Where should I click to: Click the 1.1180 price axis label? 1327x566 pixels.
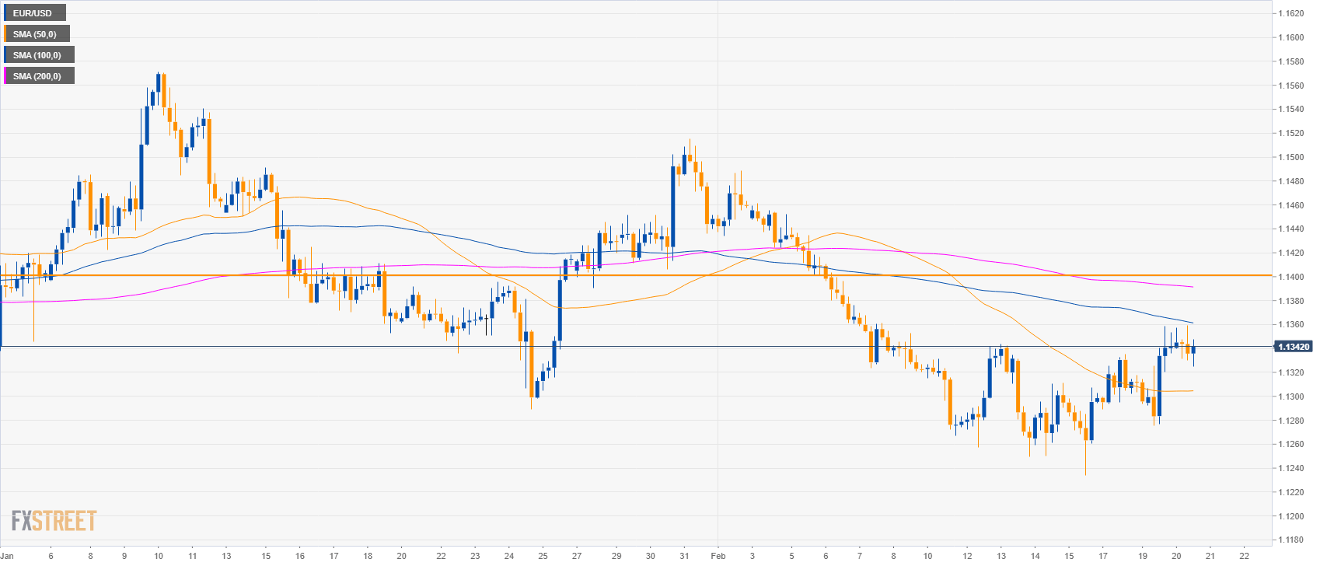[x=1291, y=540]
